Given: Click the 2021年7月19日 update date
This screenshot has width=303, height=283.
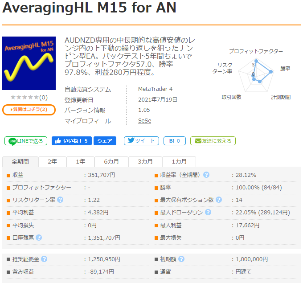Looking at the screenshot, I should [158, 99].
